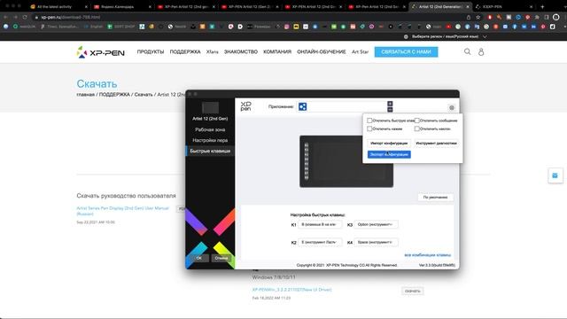Open ПОДДЕРЖКА in the top site navigation

pos(185,52)
